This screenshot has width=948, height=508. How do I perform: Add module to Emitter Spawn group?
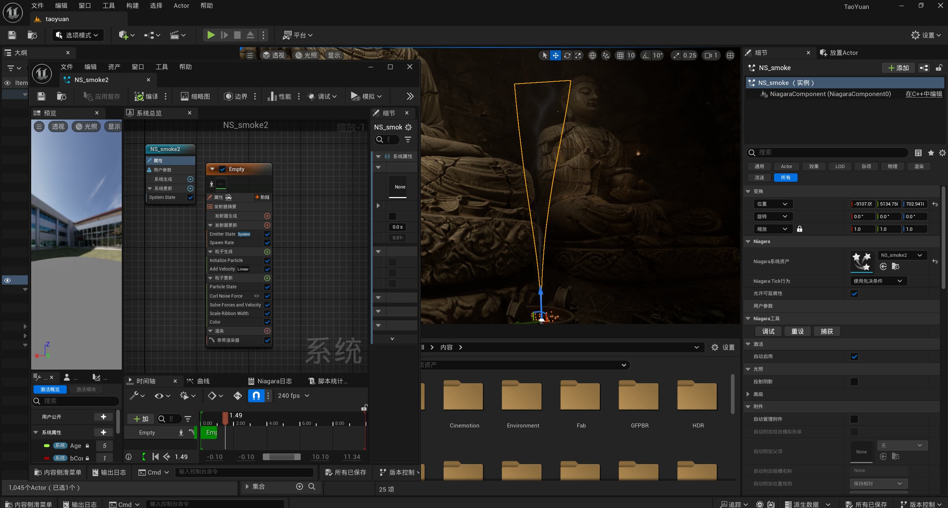coord(267,216)
